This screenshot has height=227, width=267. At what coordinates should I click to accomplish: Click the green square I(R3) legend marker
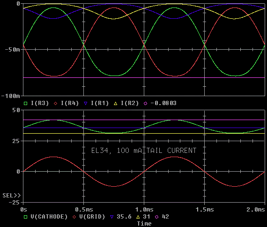pos(26,103)
